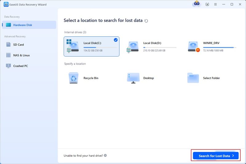Click the Crashed PC sidebar icon
The image size is (246, 164).
pyautogui.click(x=8, y=66)
